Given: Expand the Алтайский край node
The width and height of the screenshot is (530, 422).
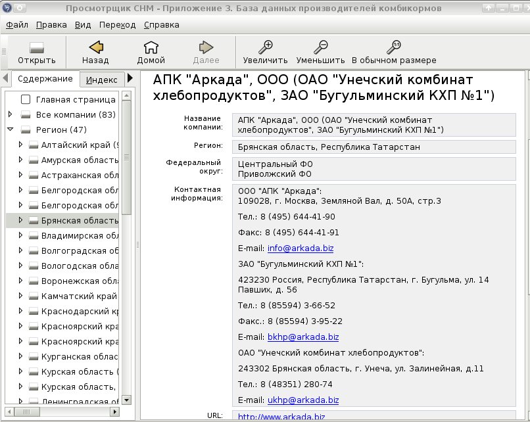Looking at the screenshot, I should point(20,144).
